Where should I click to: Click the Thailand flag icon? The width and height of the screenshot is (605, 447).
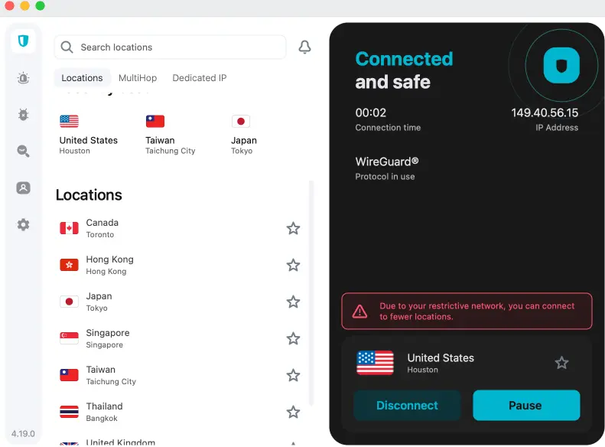pos(69,412)
